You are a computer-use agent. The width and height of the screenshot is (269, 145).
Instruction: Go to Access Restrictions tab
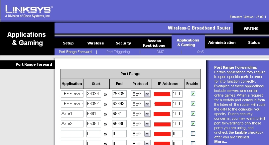coord(154,43)
